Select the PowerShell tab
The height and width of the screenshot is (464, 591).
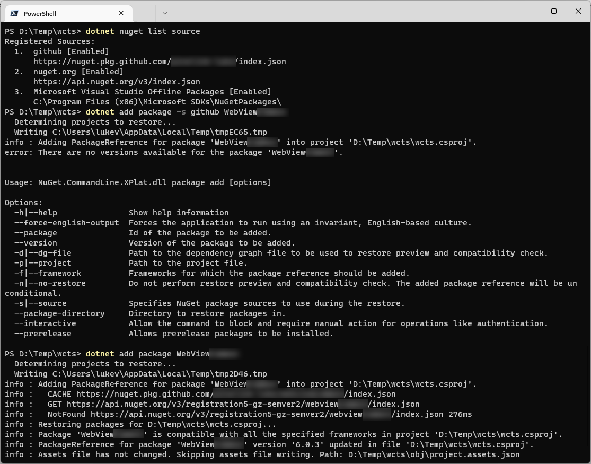pos(68,13)
